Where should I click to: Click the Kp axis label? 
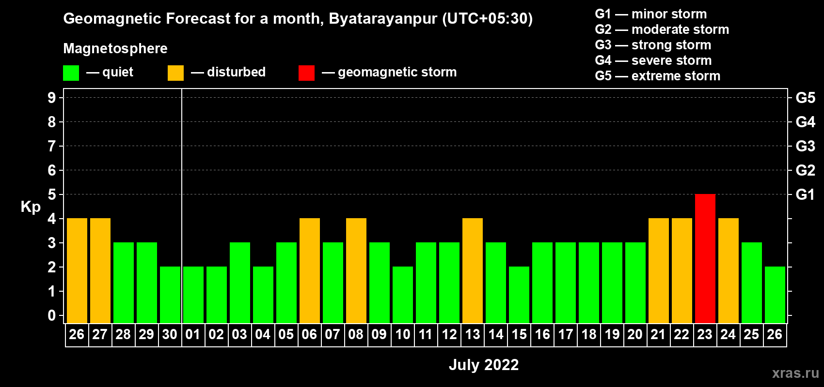point(31,207)
